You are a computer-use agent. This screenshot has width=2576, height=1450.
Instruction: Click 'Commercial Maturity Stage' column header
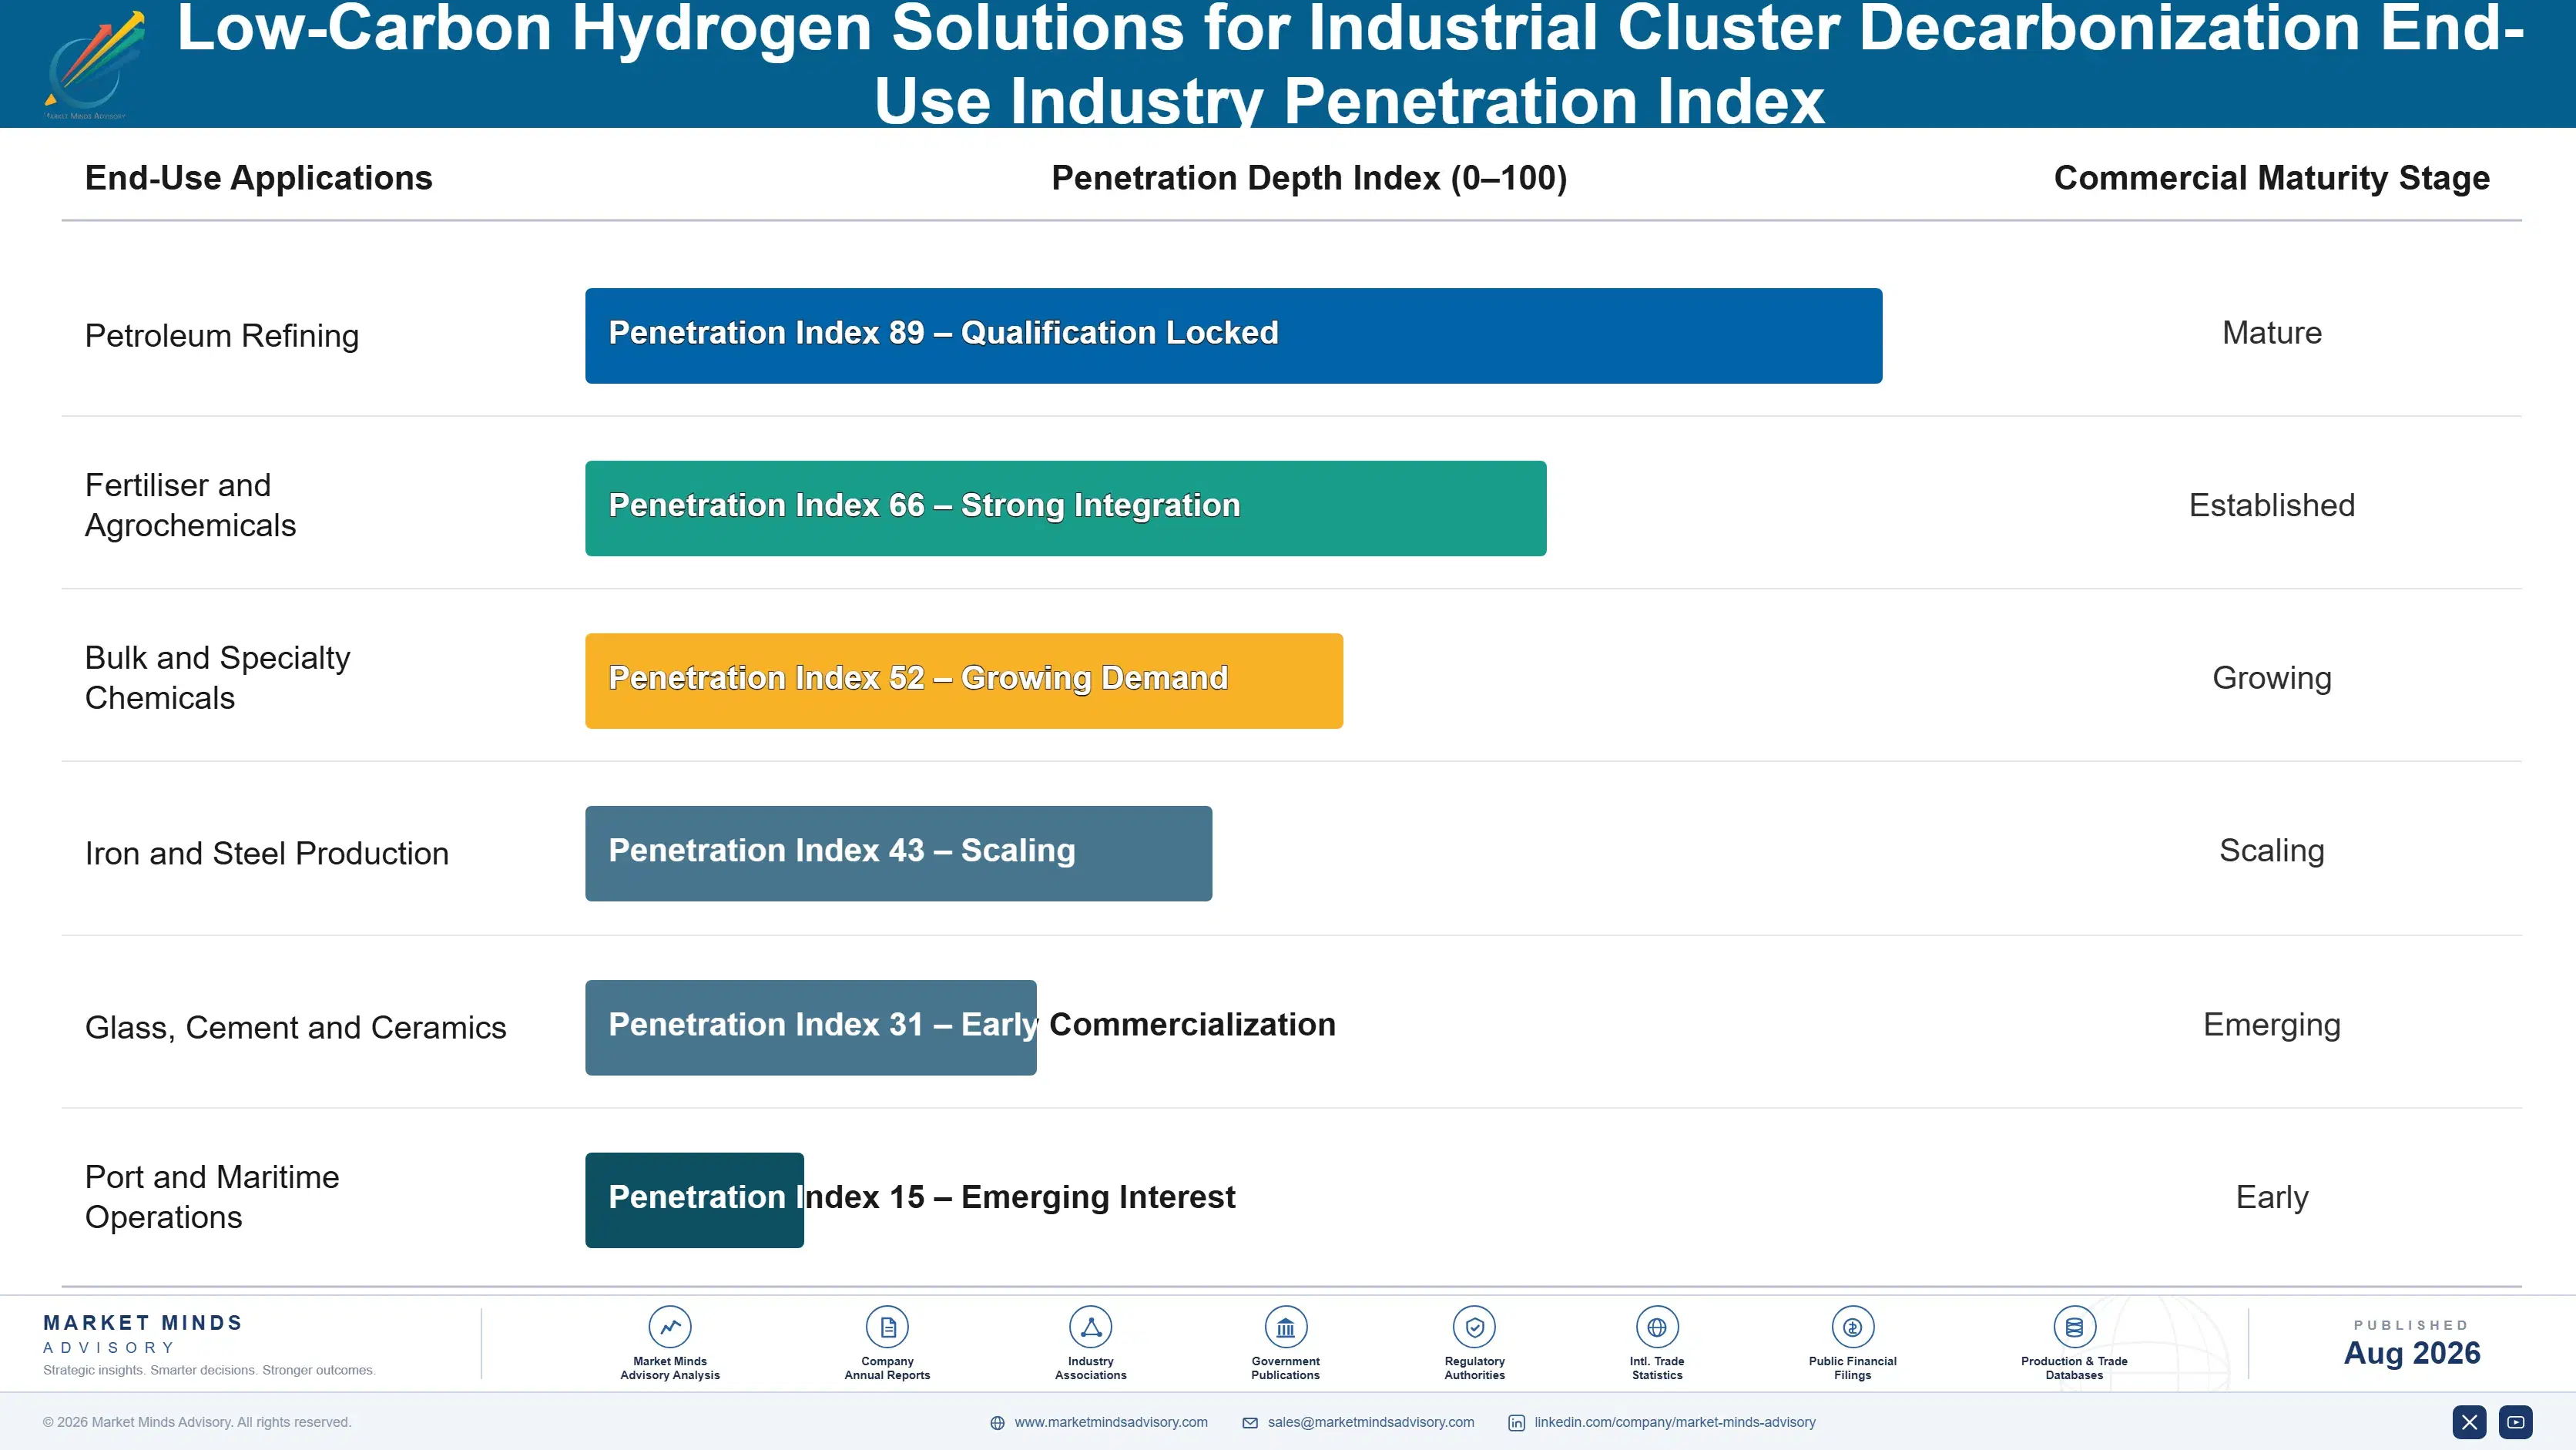(2271, 178)
